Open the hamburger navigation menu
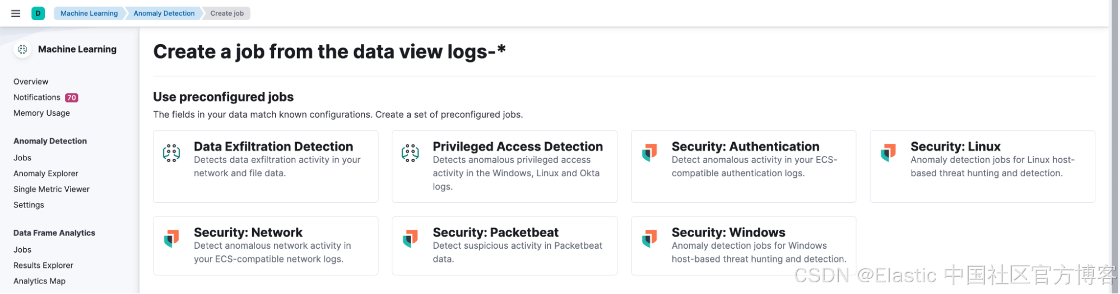 [16, 13]
